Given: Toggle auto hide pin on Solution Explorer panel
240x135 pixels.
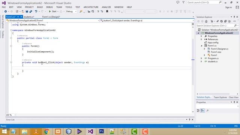Looking at the screenshot, I should pos(234,17).
